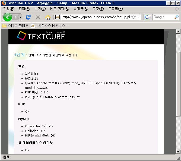
Task: Open the 도움말(H) menu
Action: 115,9
